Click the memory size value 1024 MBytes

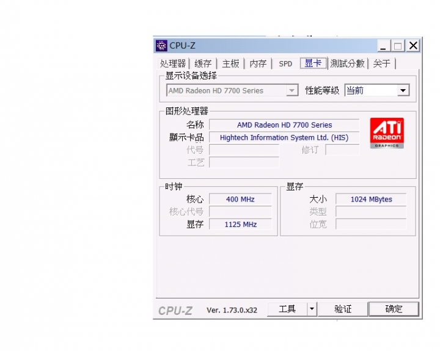pos(371,200)
